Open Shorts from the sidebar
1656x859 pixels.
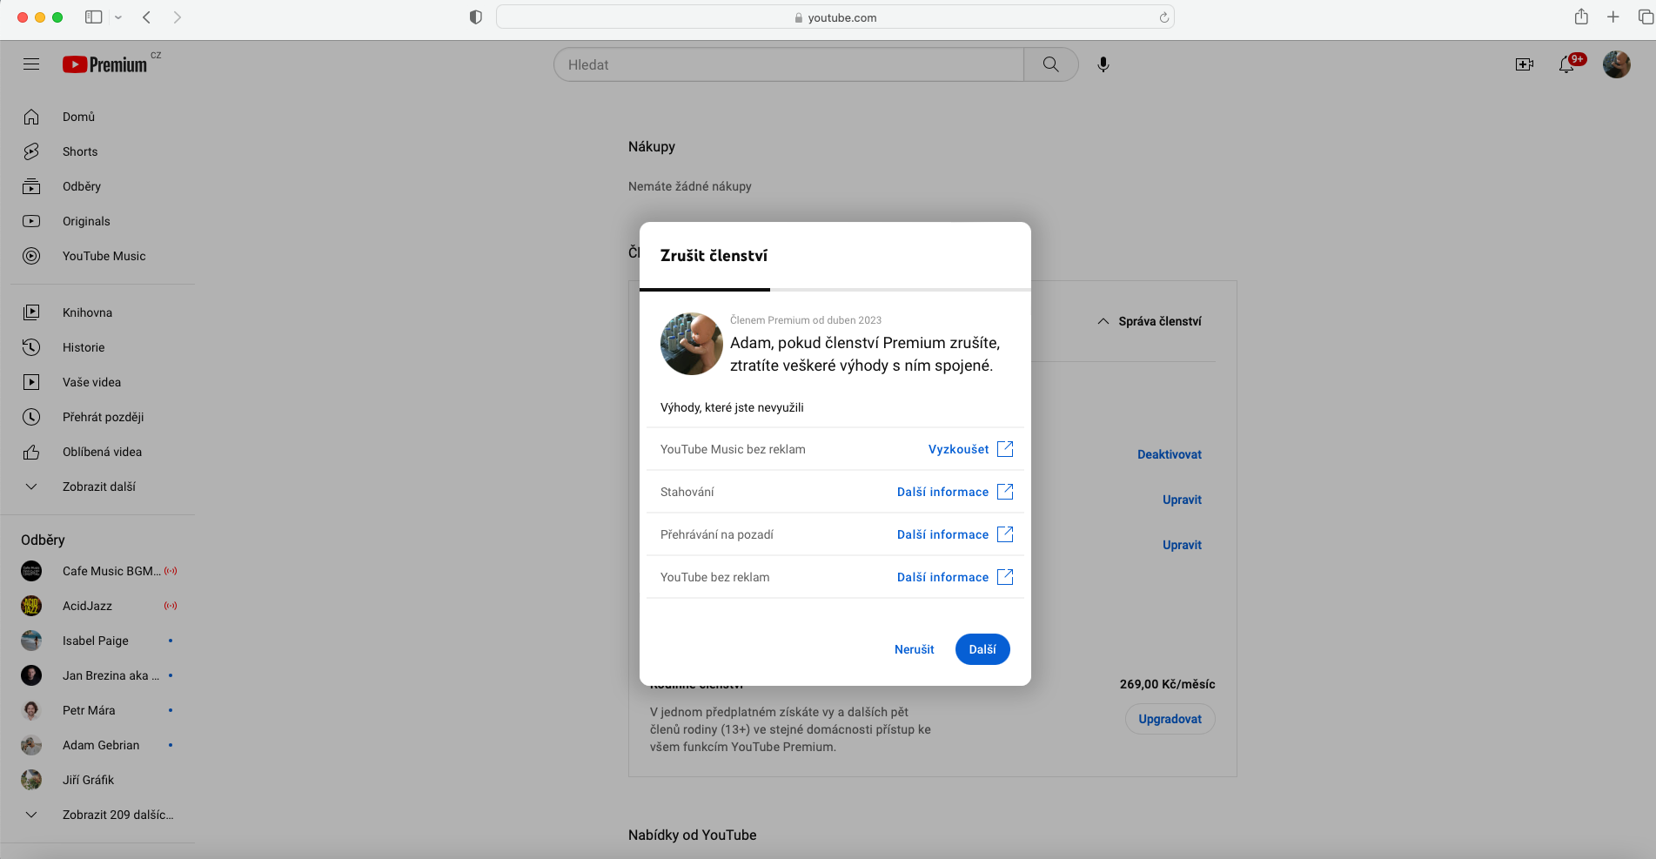pos(80,151)
